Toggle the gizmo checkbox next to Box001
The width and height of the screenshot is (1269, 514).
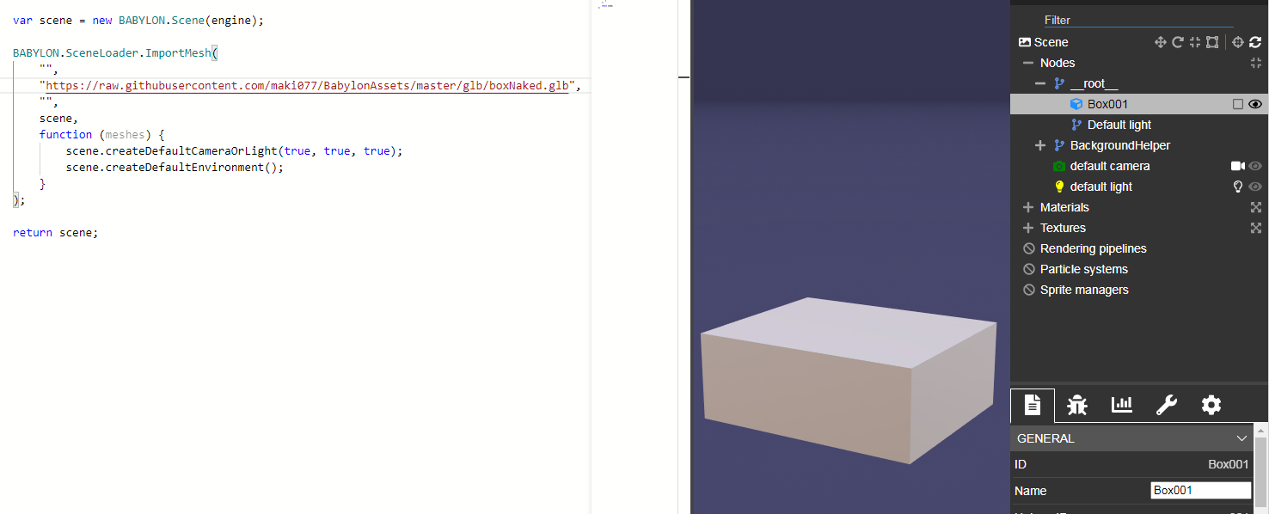[1237, 104]
